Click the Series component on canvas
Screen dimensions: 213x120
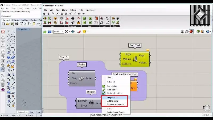(x=82, y=78)
